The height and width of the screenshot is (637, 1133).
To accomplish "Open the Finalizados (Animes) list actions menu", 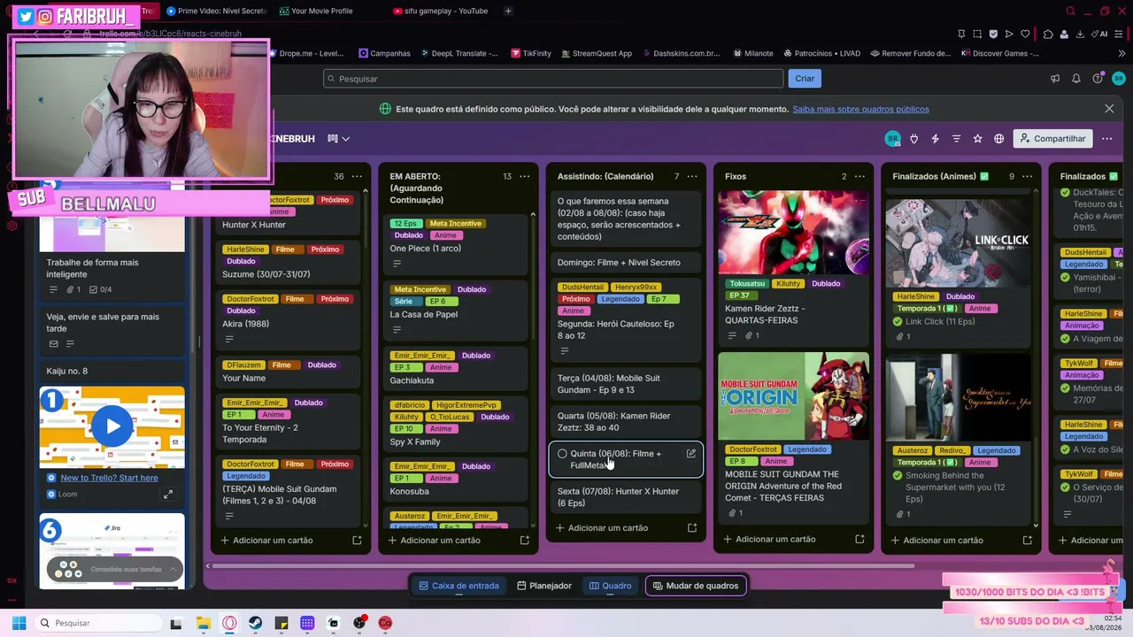I will click(x=1027, y=176).
